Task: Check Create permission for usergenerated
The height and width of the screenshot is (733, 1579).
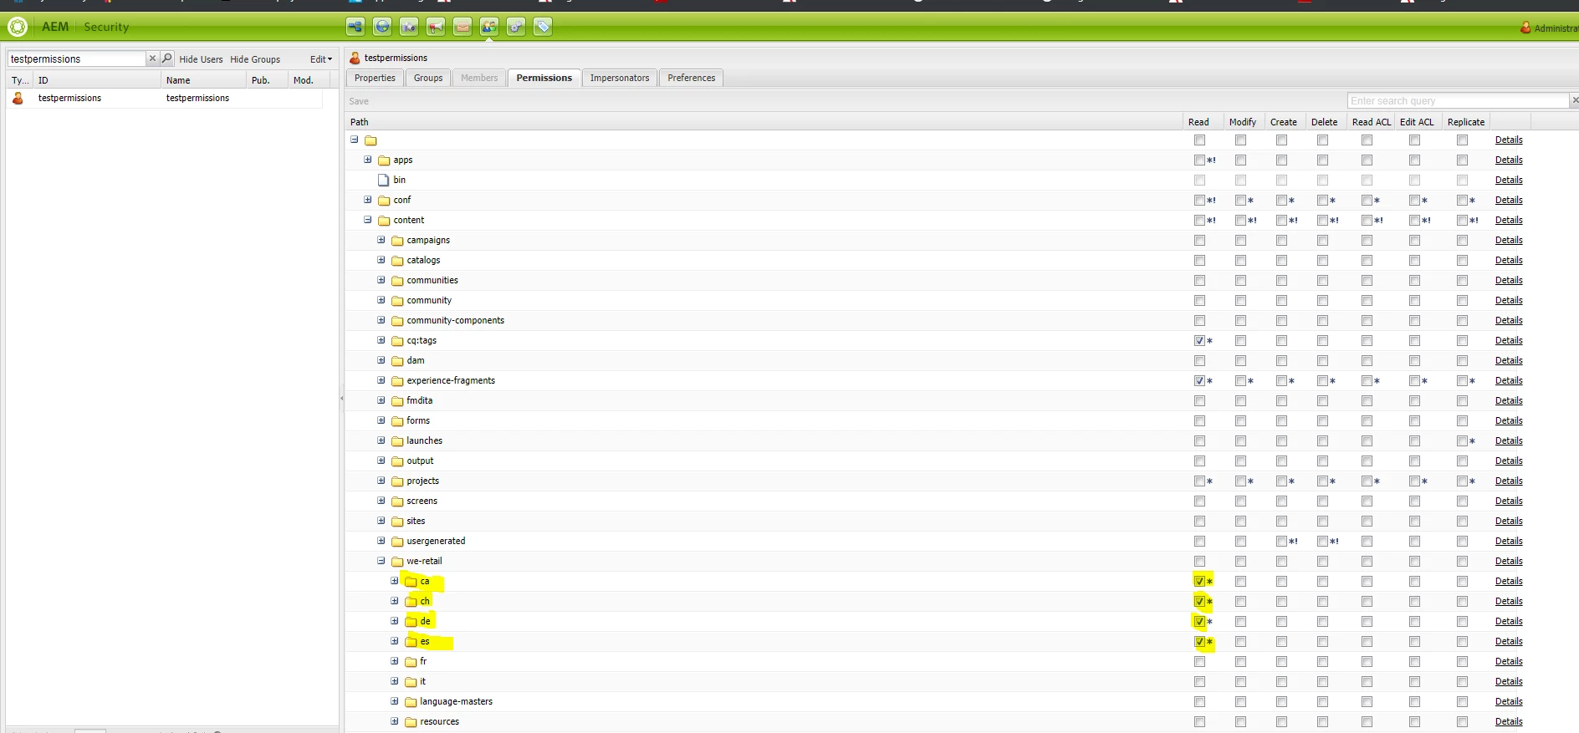Action: pos(1281,541)
